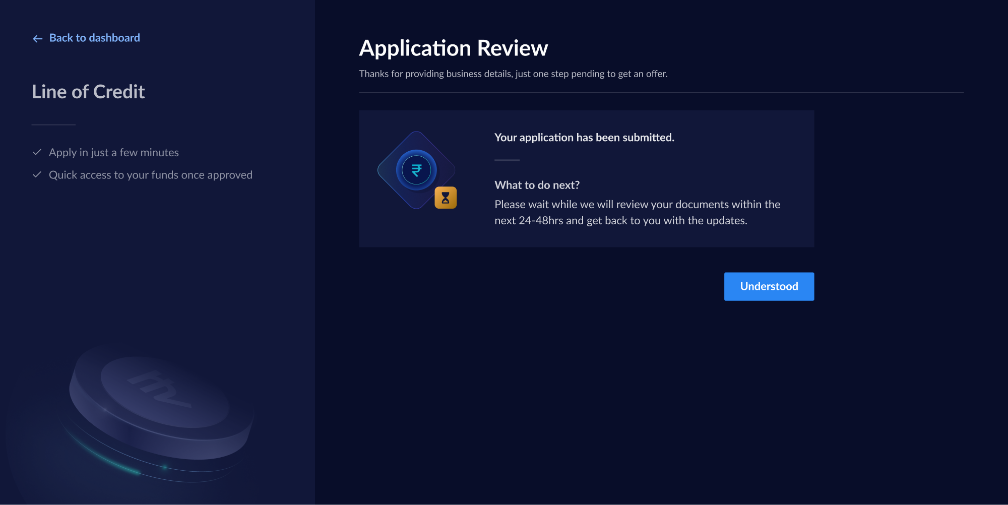
Task: Click the 24-48hrs review notice paragraph
Action: (x=637, y=212)
